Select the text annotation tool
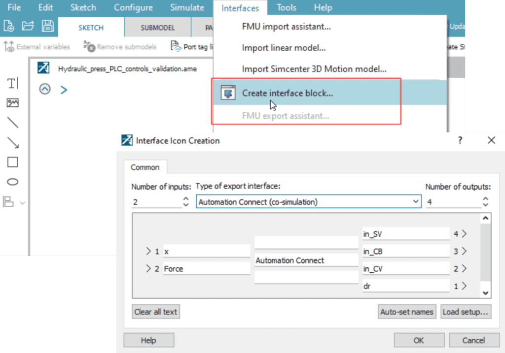The image size is (505, 353). 13,84
